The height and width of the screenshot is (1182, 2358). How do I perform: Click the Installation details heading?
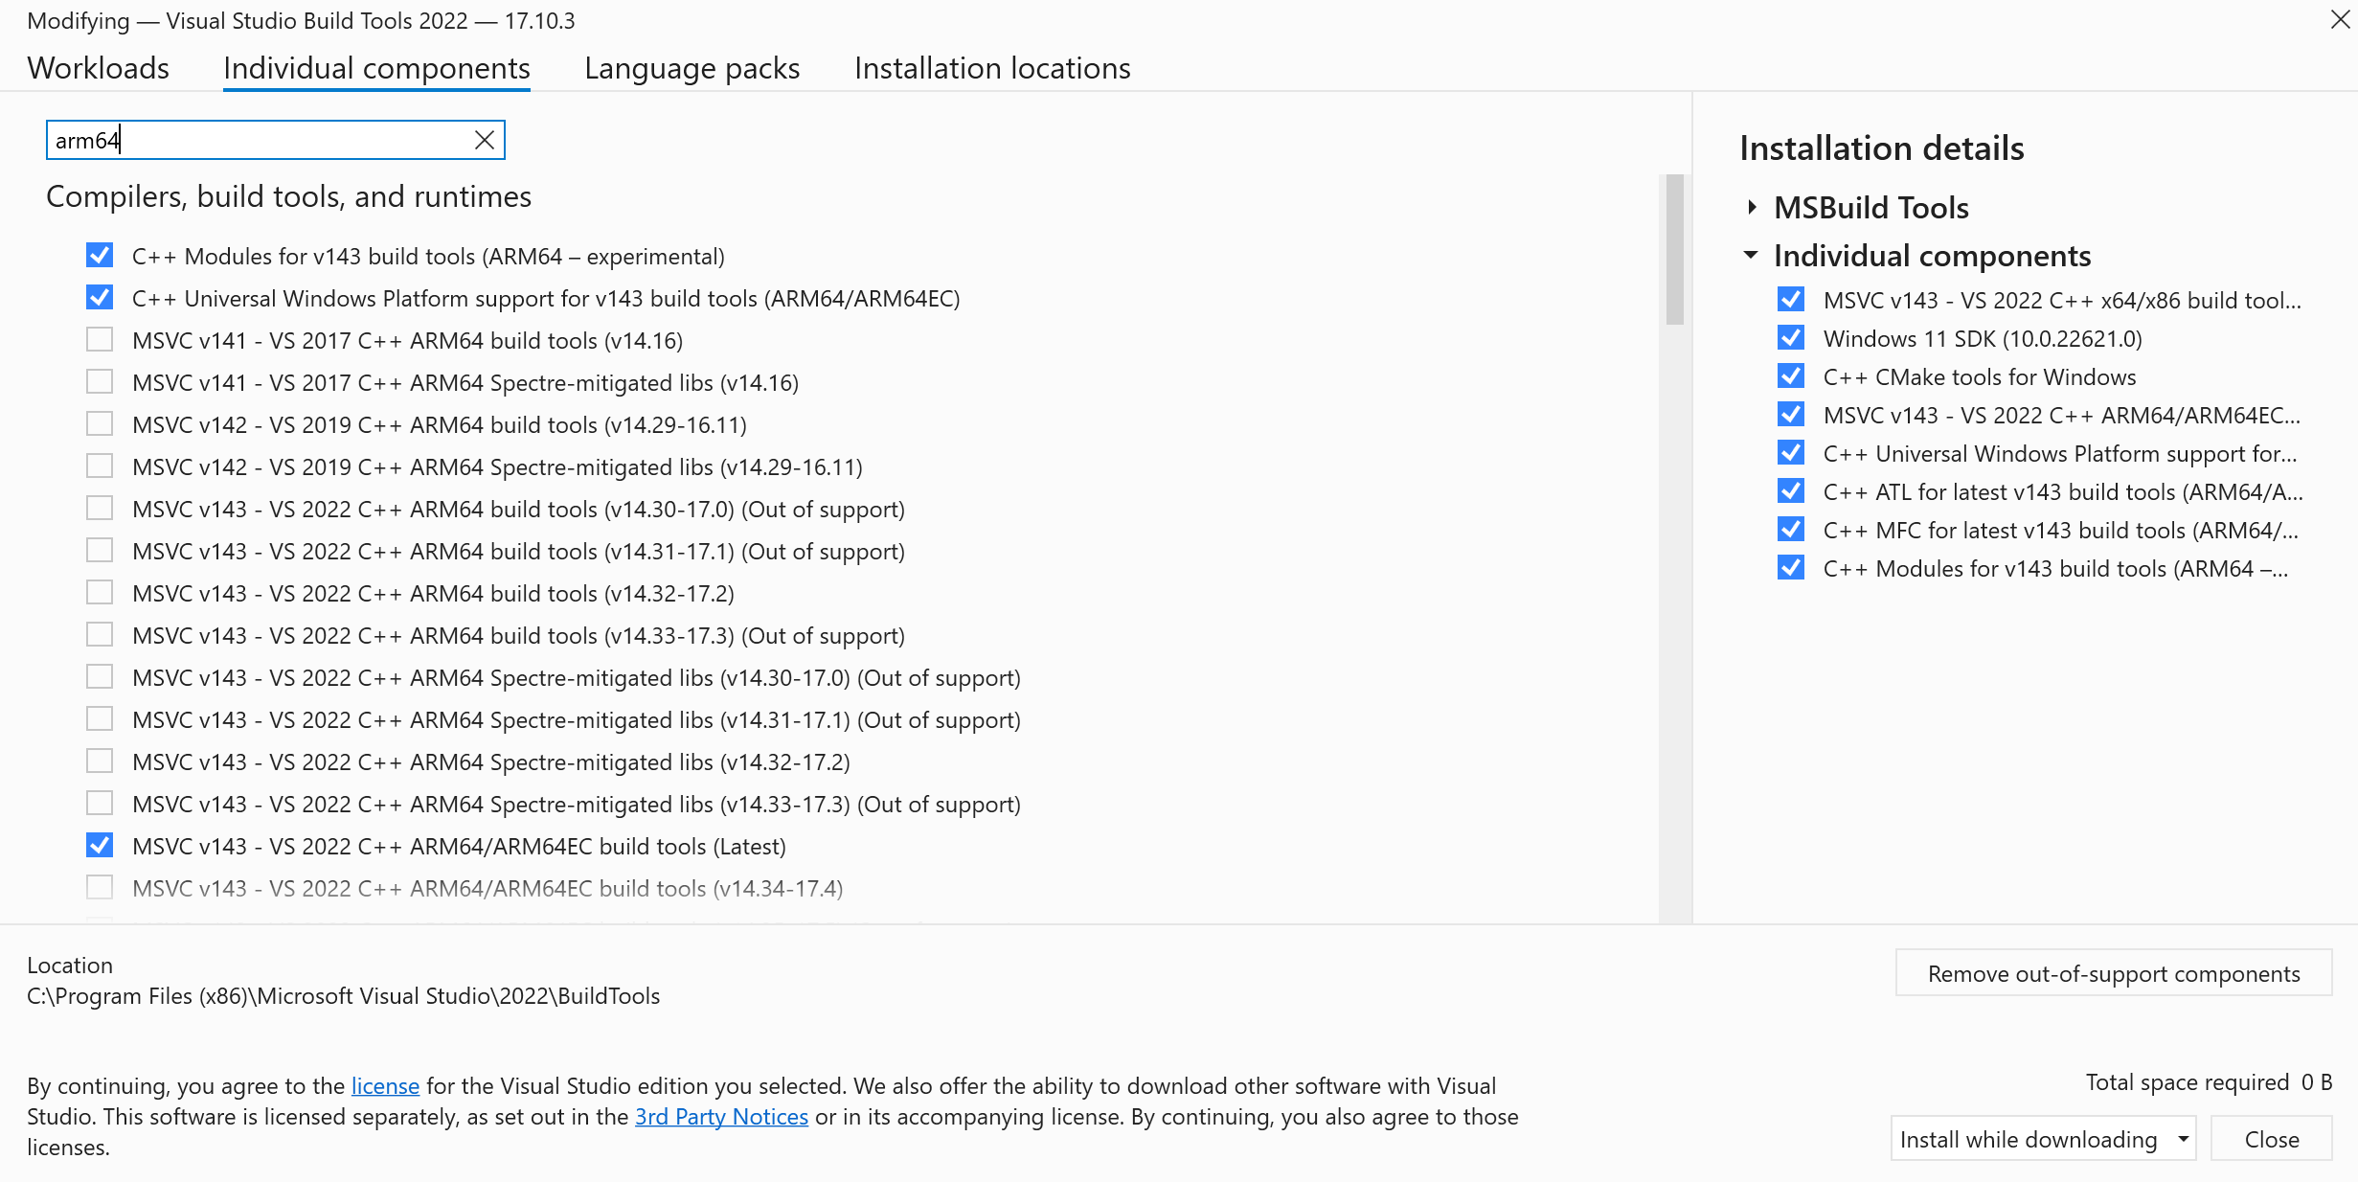tap(1881, 148)
